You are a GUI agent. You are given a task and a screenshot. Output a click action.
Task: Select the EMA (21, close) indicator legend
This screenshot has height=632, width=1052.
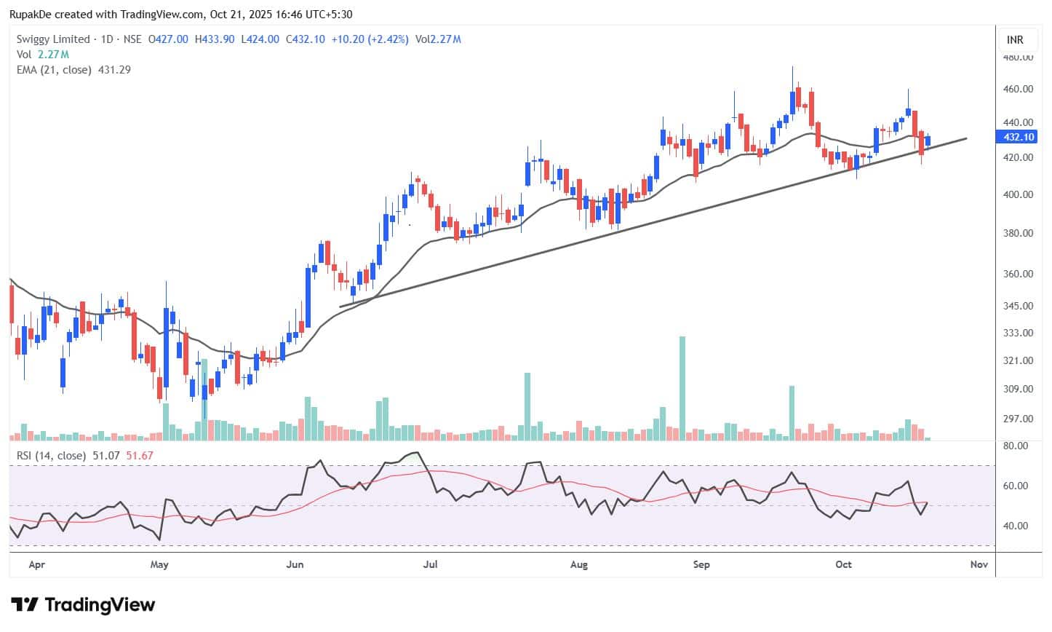point(55,70)
